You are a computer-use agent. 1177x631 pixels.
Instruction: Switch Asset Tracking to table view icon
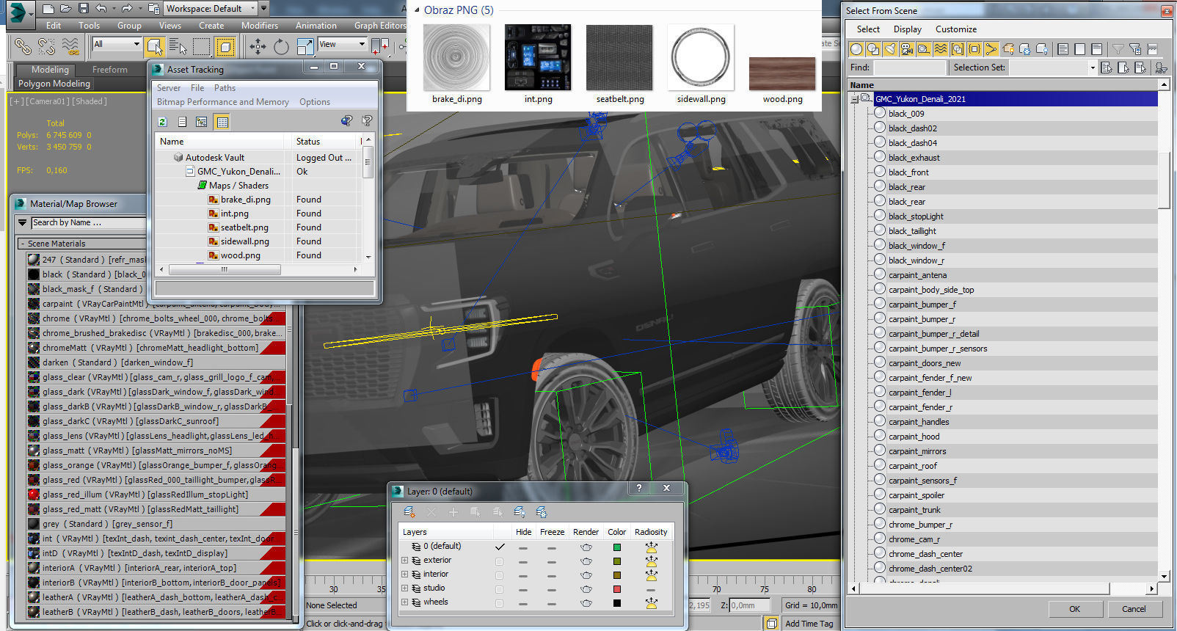(x=222, y=122)
